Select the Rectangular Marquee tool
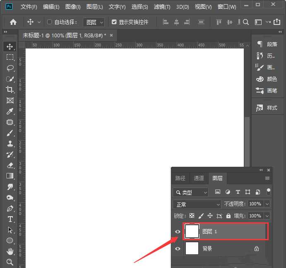 point(10,57)
